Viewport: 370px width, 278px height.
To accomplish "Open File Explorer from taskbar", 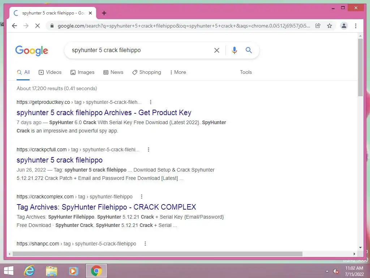I will coord(51,271).
